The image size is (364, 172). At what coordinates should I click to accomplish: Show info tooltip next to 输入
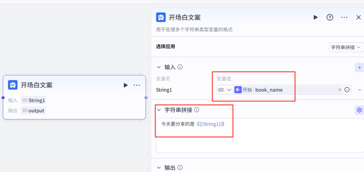pos(180,67)
